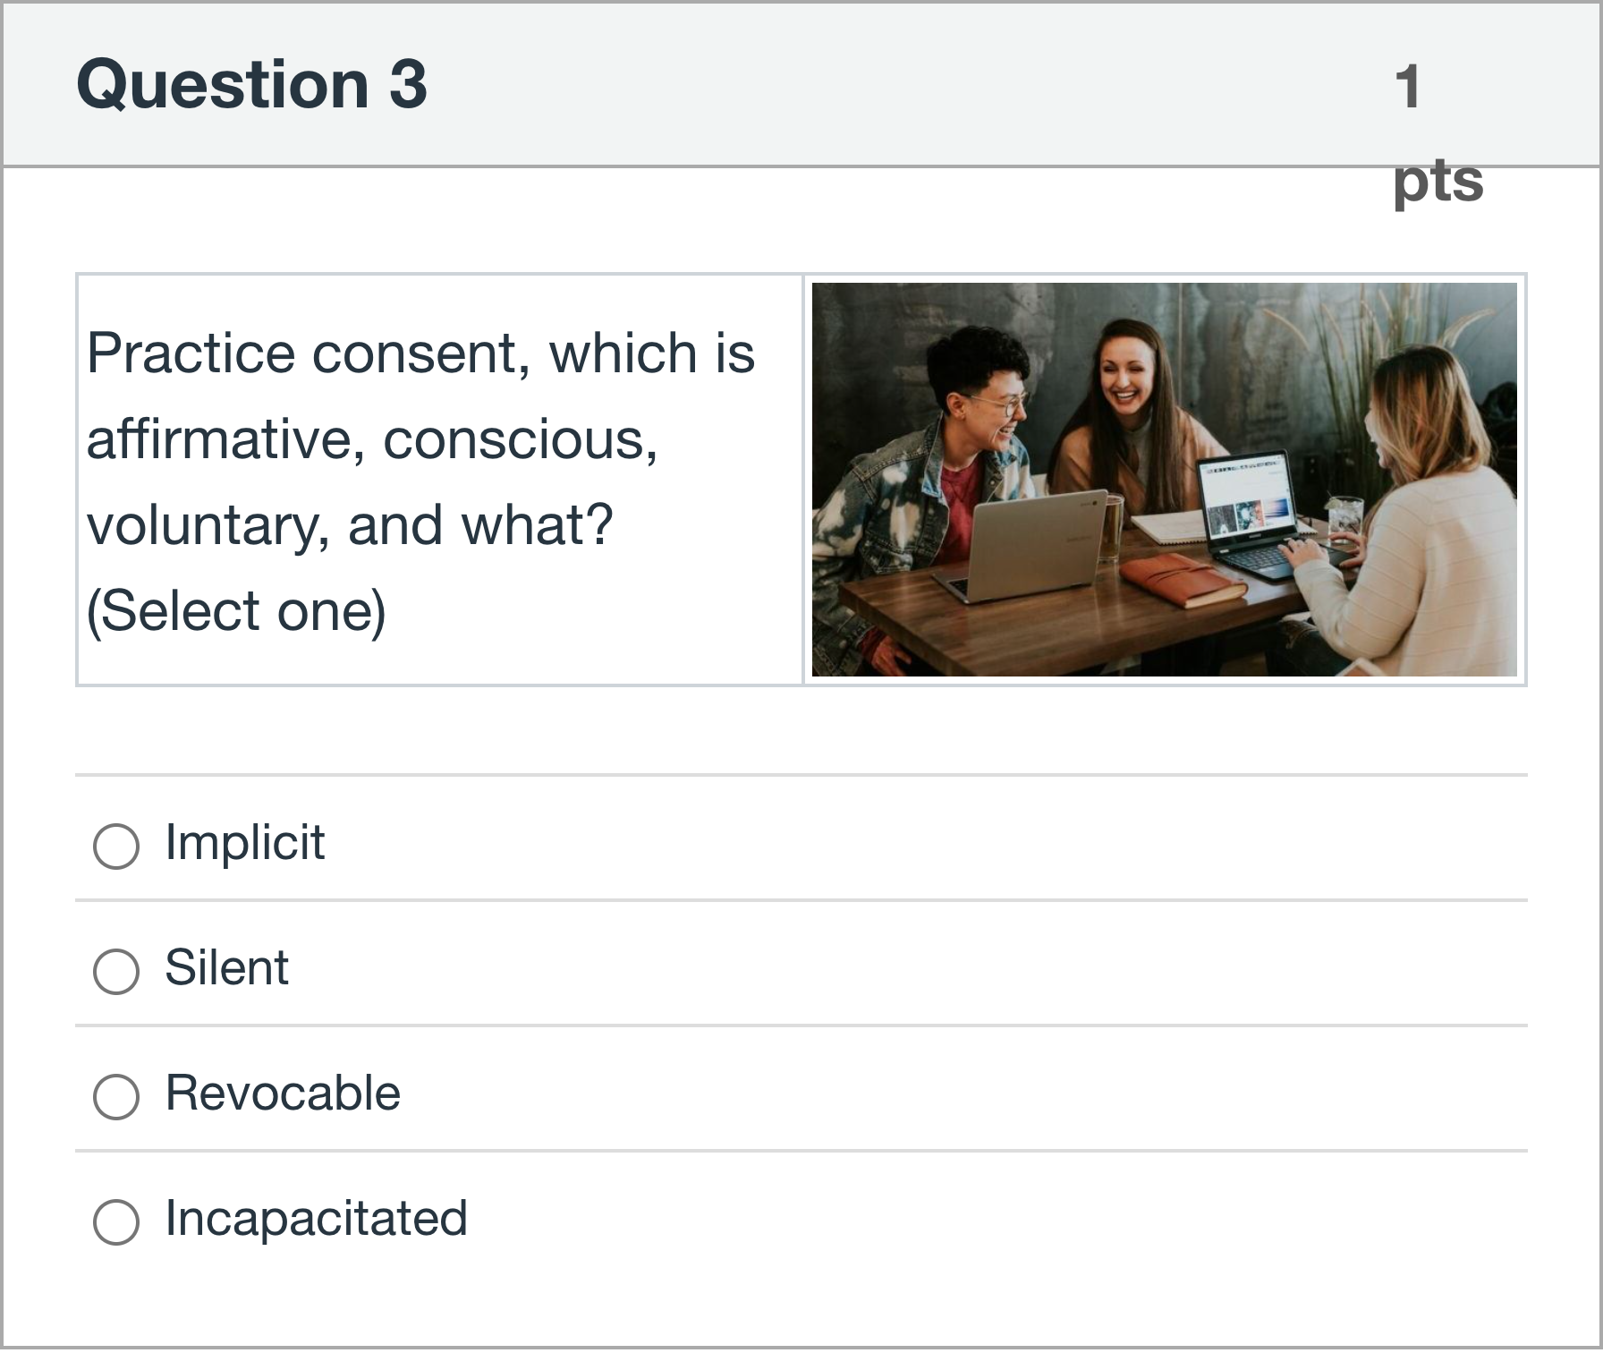Click the Revocable answer label text
Screen dimensions: 1603x1353
coord(283,1093)
